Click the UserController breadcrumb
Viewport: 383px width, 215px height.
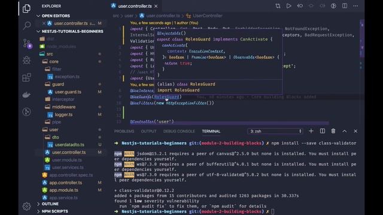[208, 16]
